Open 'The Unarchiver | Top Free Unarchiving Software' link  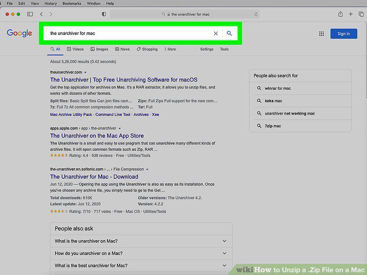[124, 80]
